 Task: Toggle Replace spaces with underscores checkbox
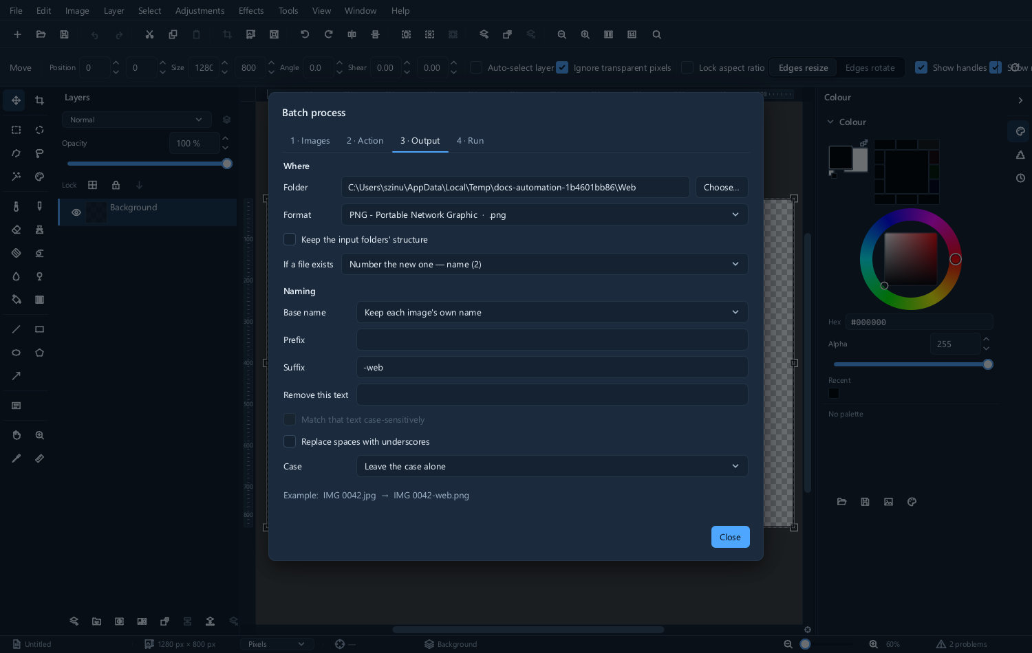pyautogui.click(x=290, y=441)
